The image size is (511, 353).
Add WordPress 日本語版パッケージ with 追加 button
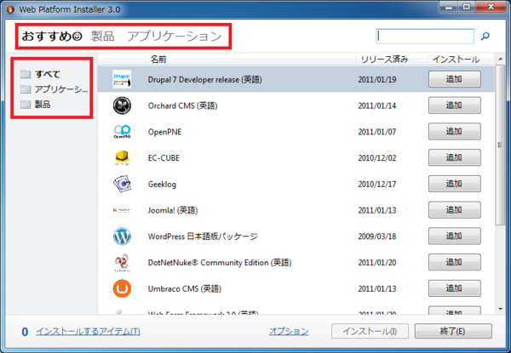click(454, 236)
